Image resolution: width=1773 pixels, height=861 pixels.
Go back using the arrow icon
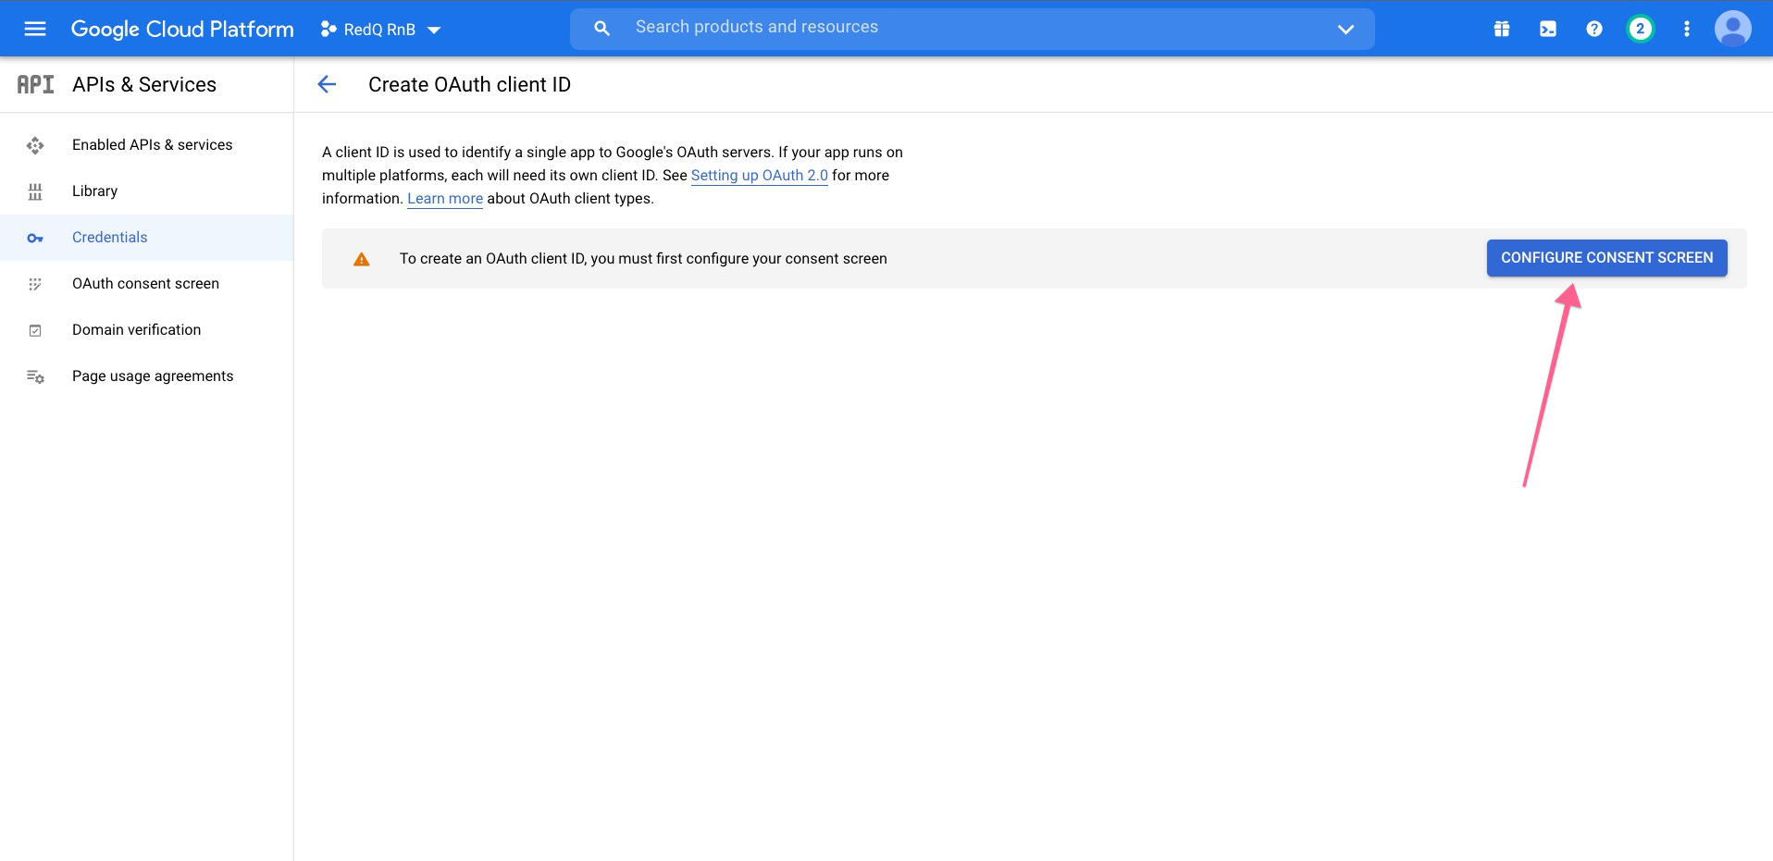[x=327, y=84]
